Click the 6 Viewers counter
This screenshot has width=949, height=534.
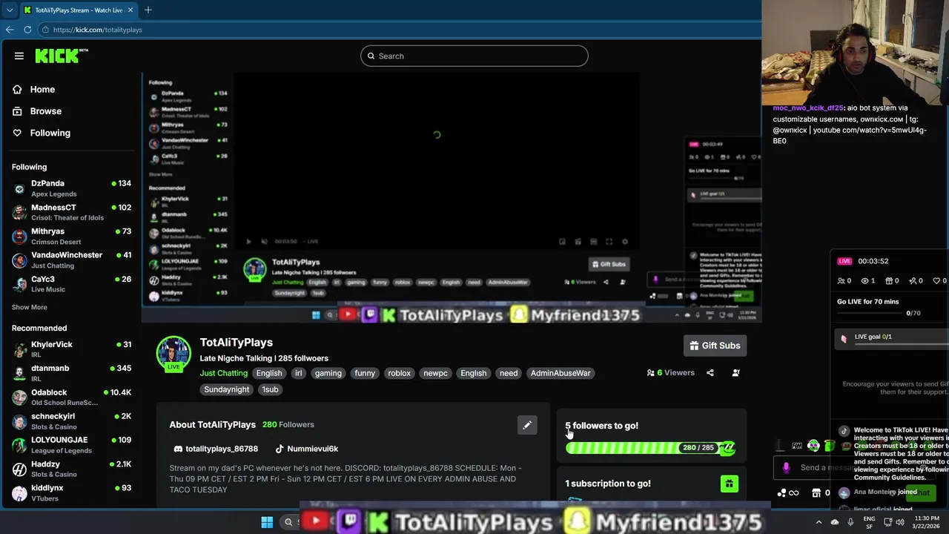pos(671,373)
